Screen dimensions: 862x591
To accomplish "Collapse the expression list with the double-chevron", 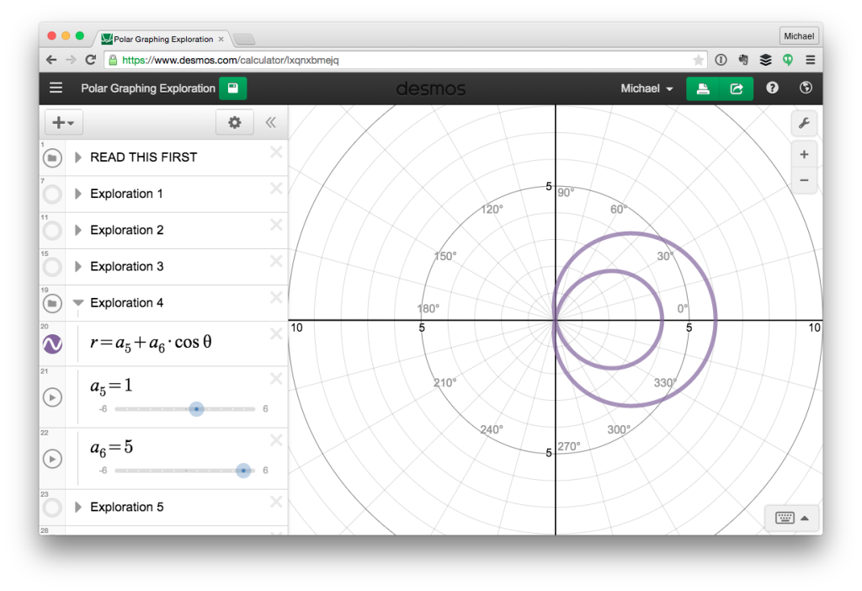I will pyautogui.click(x=270, y=122).
